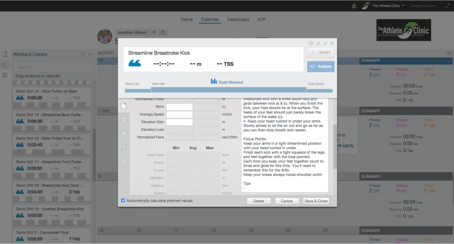Viewport: 454px width, 244px height.
Task: Click the notifications bell icon
Action: point(355,6)
